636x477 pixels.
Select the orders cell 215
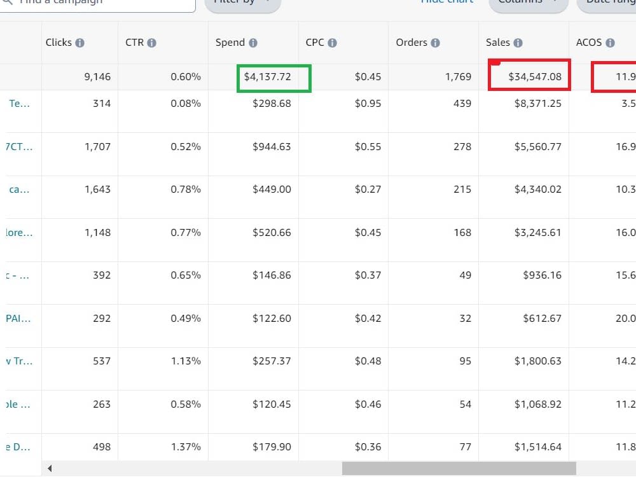tap(462, 190)
